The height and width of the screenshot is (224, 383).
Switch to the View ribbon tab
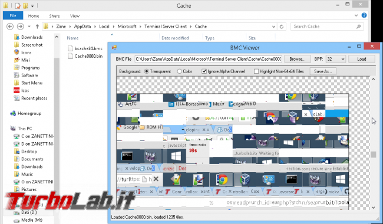coord(75,16)
